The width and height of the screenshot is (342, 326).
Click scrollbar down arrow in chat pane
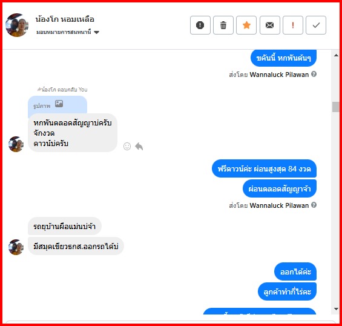click(x=336, y=309)
